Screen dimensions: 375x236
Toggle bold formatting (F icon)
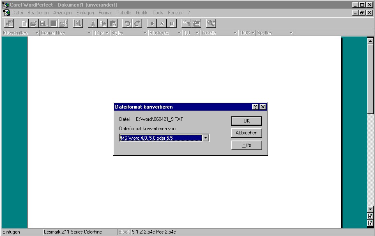152,23
